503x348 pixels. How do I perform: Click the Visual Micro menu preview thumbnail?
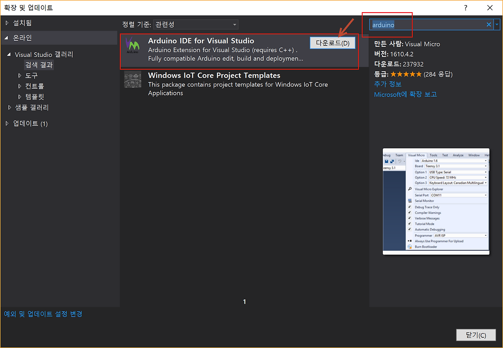point(436,201)
